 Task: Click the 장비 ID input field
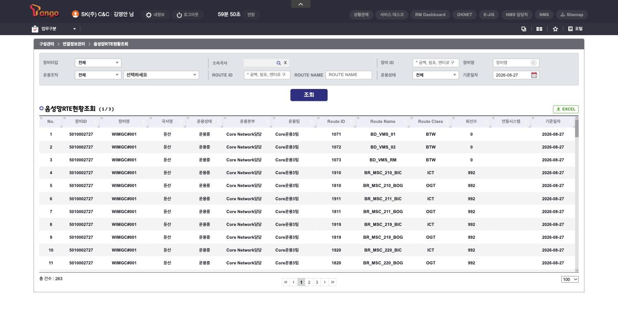pyautogui.click(x=436, y=63)
